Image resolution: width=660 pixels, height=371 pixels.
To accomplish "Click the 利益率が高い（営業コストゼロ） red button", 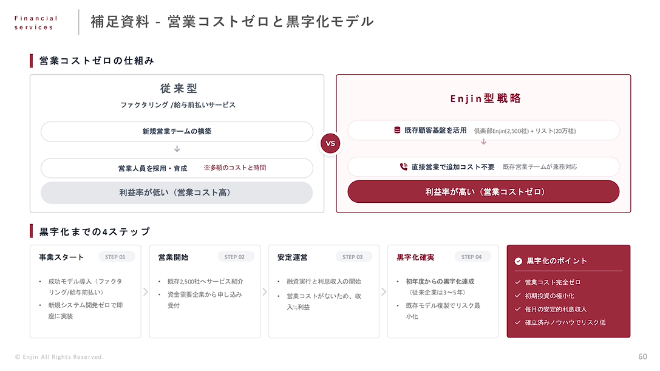I will 483,192.
